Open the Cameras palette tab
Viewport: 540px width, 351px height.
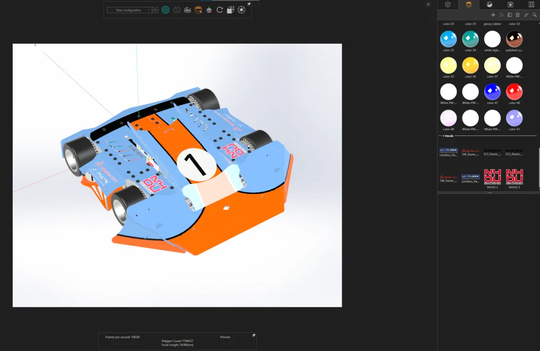(510, 5)
